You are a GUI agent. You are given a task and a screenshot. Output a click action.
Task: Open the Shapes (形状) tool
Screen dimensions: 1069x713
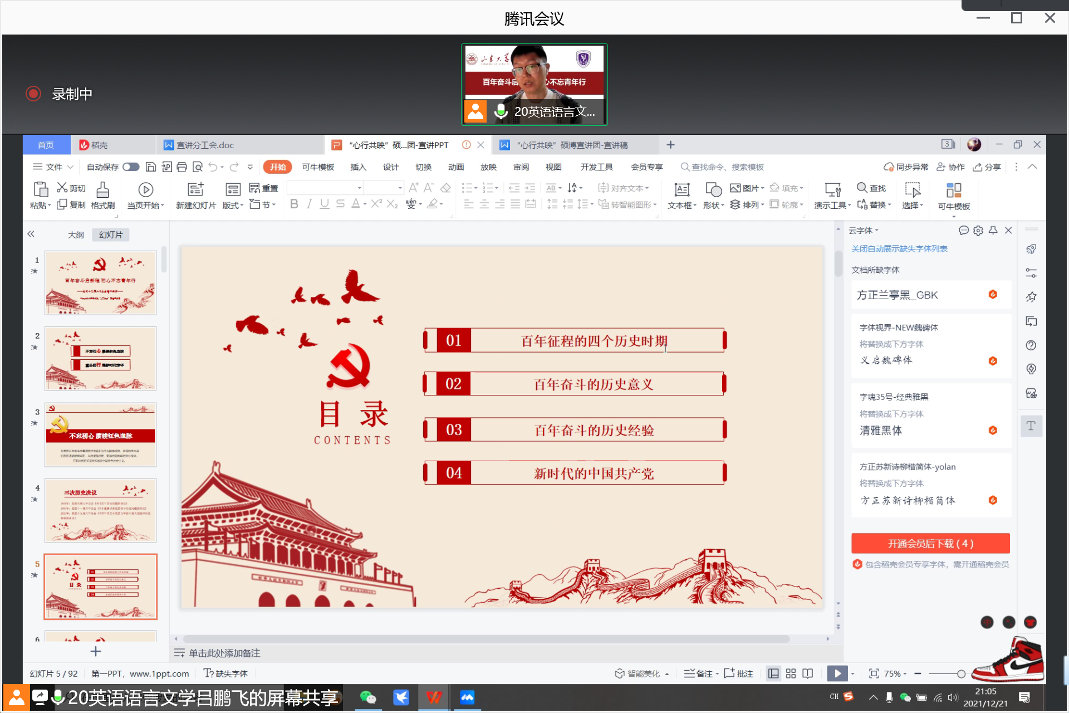(x=713, y=190)
